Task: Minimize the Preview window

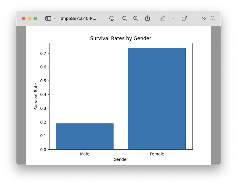Action: tap(29, 18)
